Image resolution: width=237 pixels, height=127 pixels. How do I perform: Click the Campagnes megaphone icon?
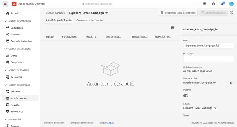click(8, 28)
